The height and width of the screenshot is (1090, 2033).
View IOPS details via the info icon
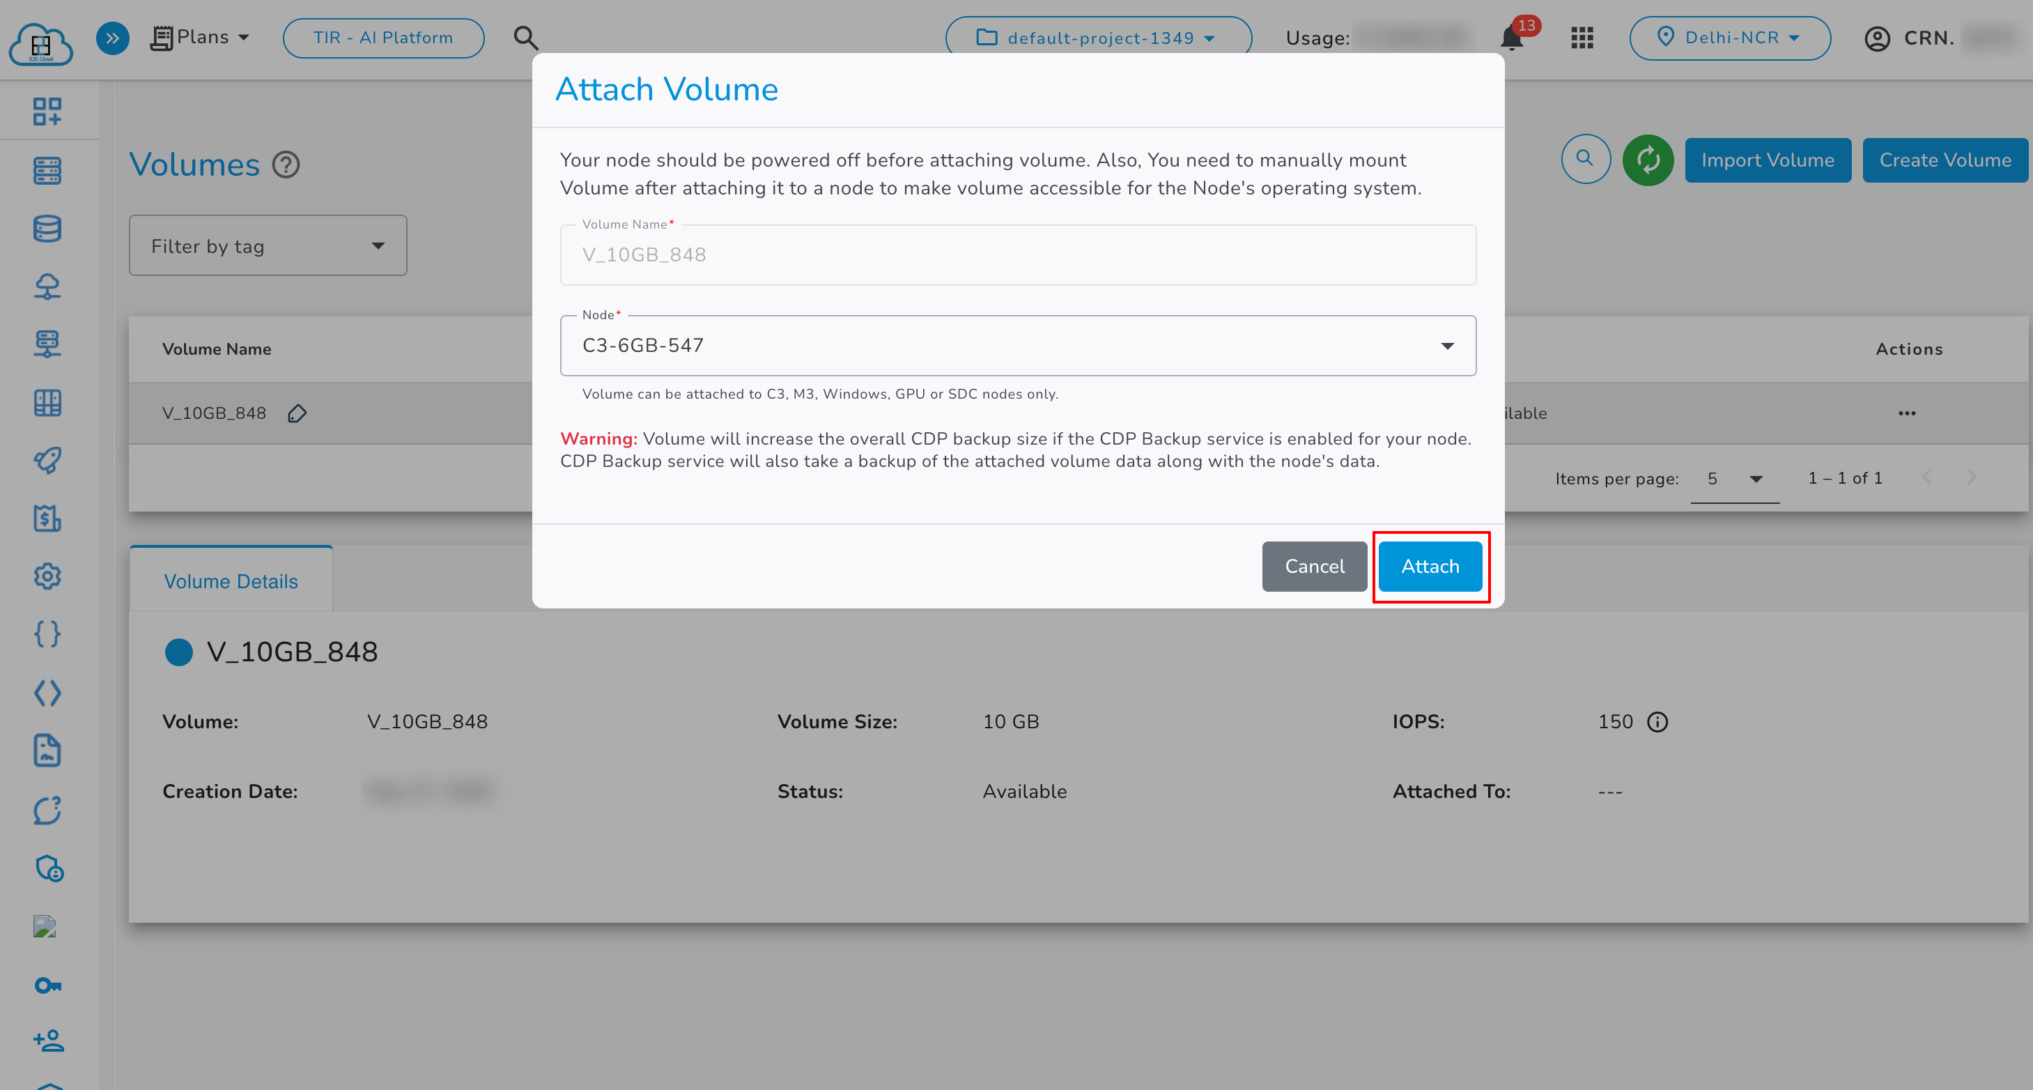tap(1658, 721)
